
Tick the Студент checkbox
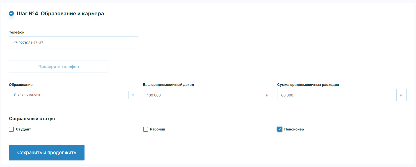tap(11, 129)
